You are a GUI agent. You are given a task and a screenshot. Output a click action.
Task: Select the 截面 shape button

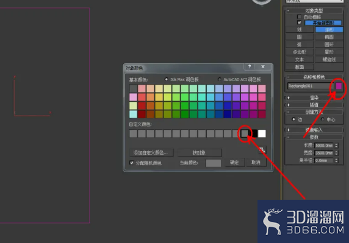(300, 67)
